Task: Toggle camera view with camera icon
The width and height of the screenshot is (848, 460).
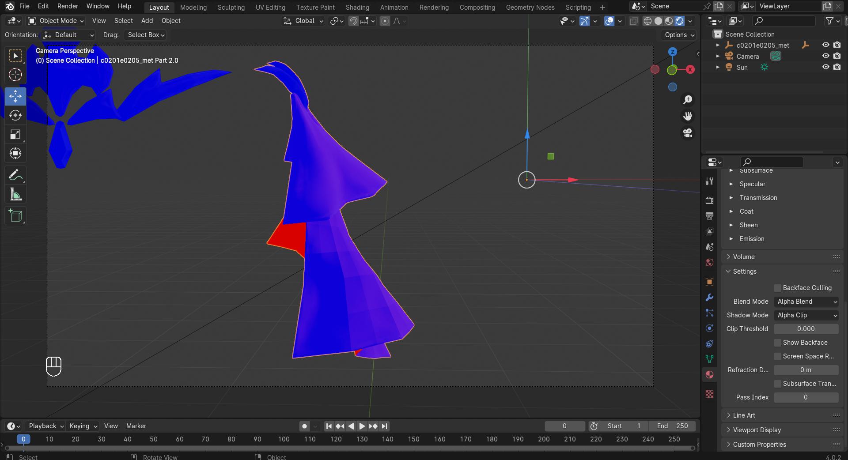Action: (688, 133)
